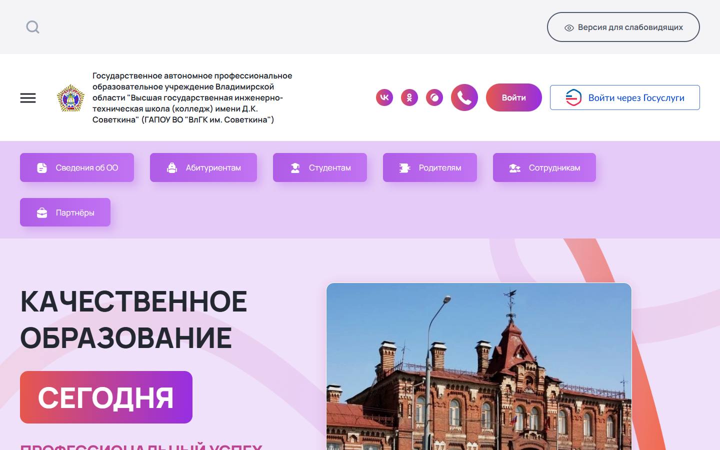The height and width of the screenshot is (450, 720).
Task: Open the hamburger navigation menu
Action: tap(28, 98)
